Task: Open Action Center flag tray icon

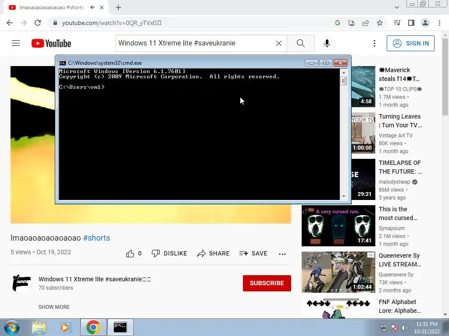Action: (x=394, y=328)
